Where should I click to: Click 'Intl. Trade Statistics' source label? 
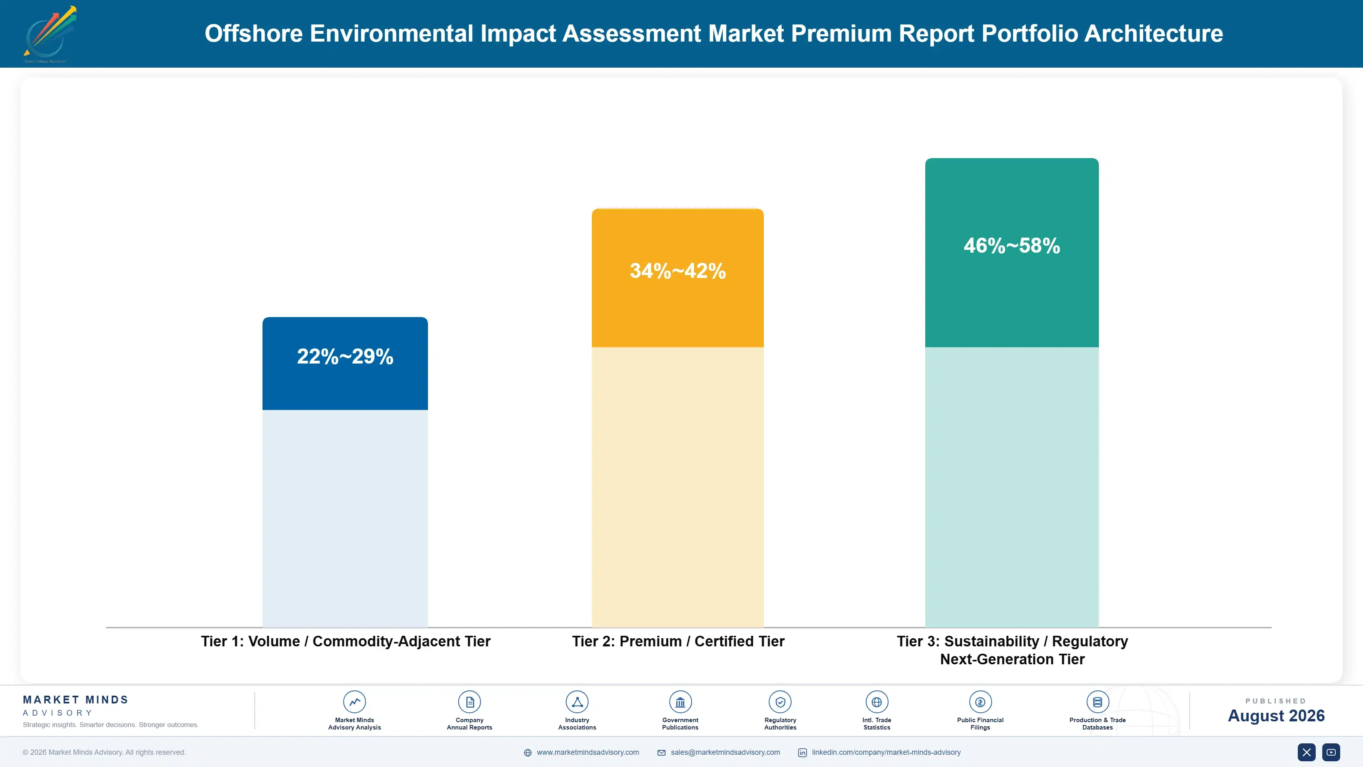(x=877, y=724)
